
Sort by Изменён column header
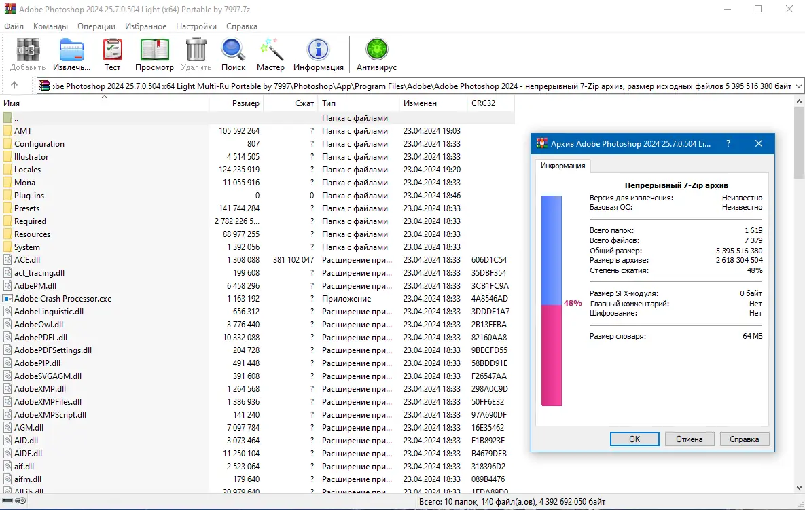[433, 103]
